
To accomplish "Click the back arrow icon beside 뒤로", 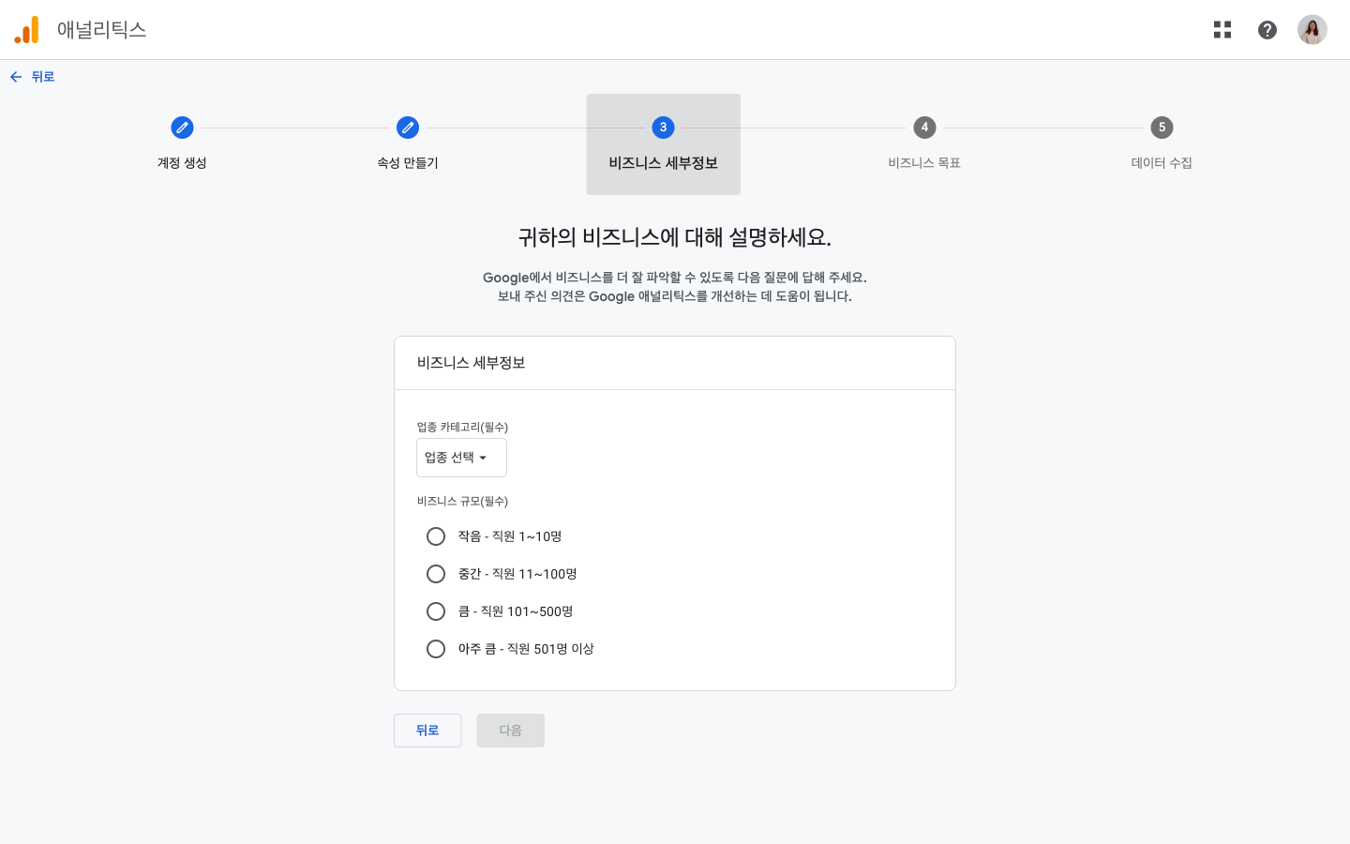I will [x=16, y=77].
